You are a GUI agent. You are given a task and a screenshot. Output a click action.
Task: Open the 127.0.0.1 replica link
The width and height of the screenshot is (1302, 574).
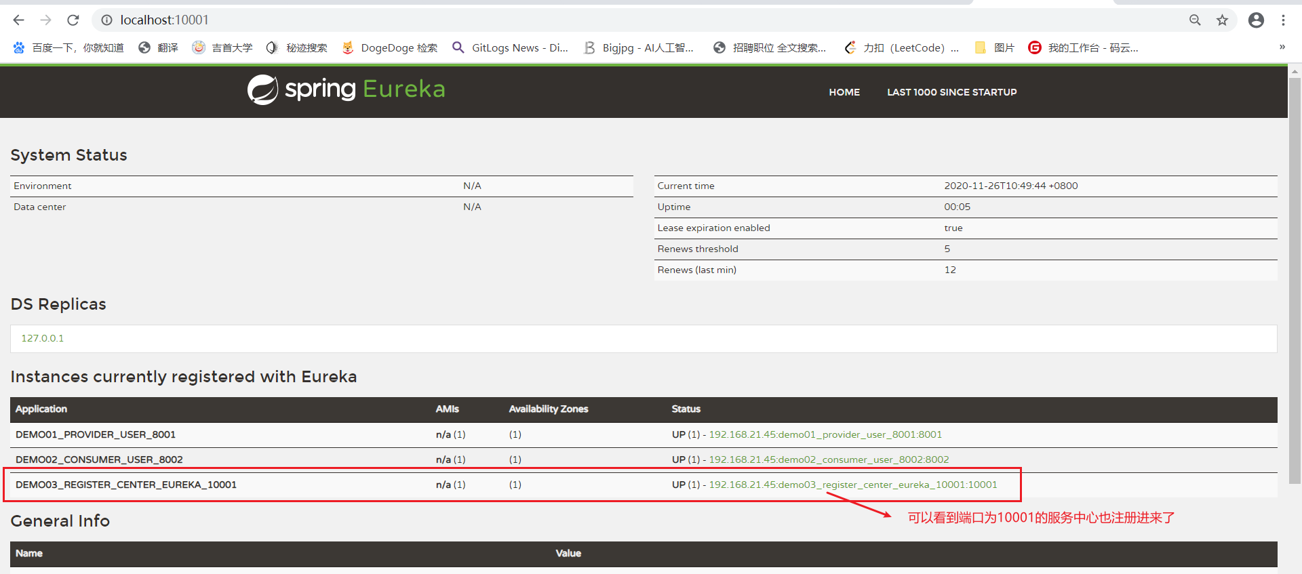(43, 338)
